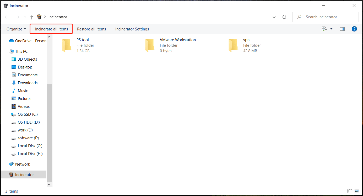
Task: Select the VMware Workstation folder icon
Action: (x=150, y=45)
